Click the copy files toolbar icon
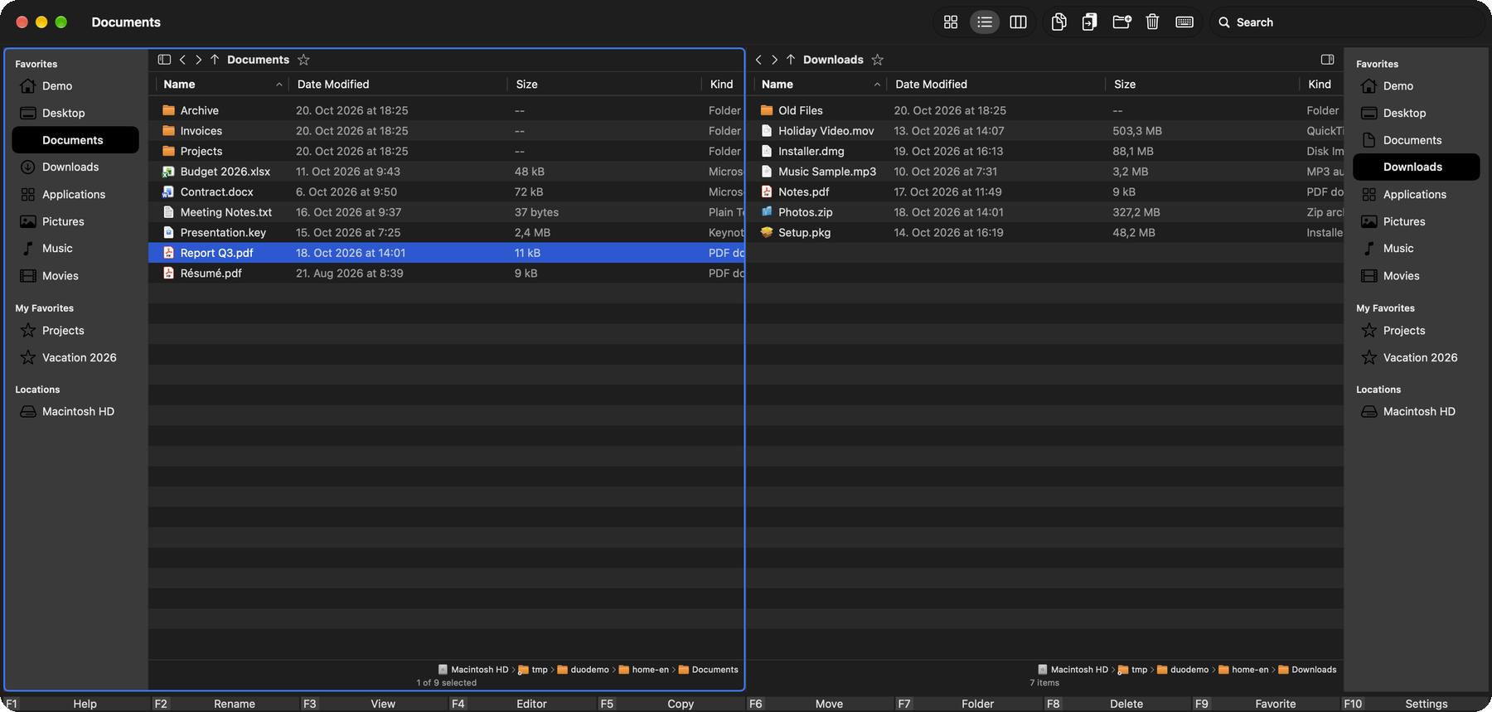1492x712 pixels. coord(1058,22)
